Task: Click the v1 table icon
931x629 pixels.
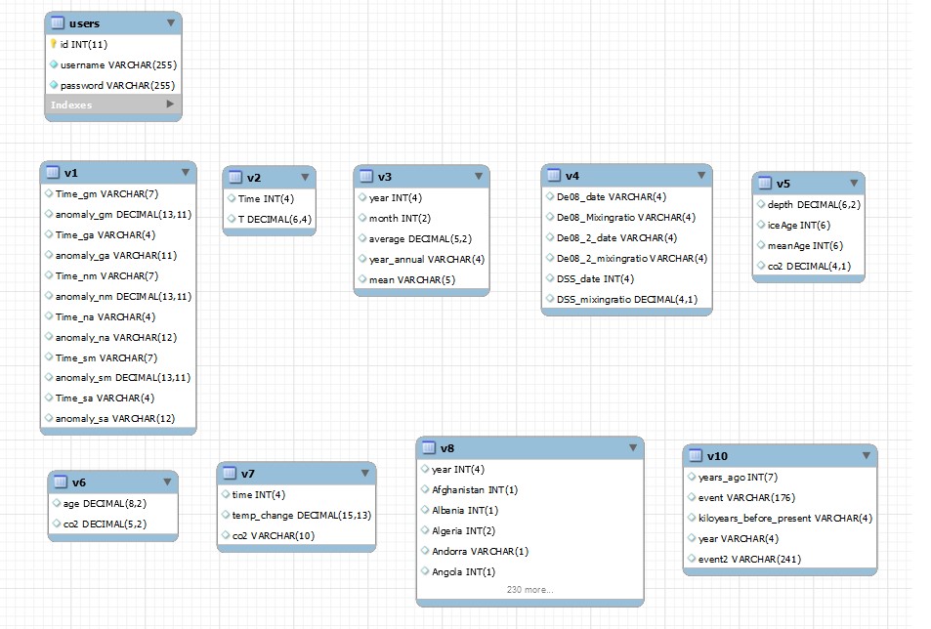Action: (53, 172)
